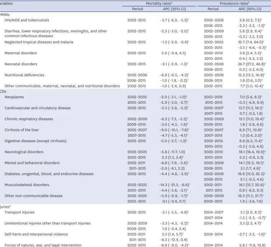This screenshot has height=247, width=271.
Task: Select 'Digestive diseases (except cirrhosis)' label
Action: (36, 141)
